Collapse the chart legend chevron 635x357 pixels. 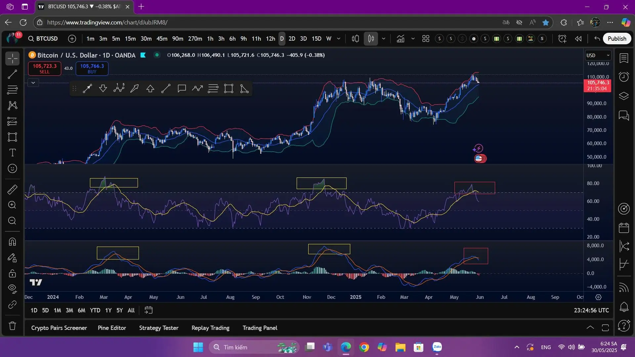click(33, 83)
